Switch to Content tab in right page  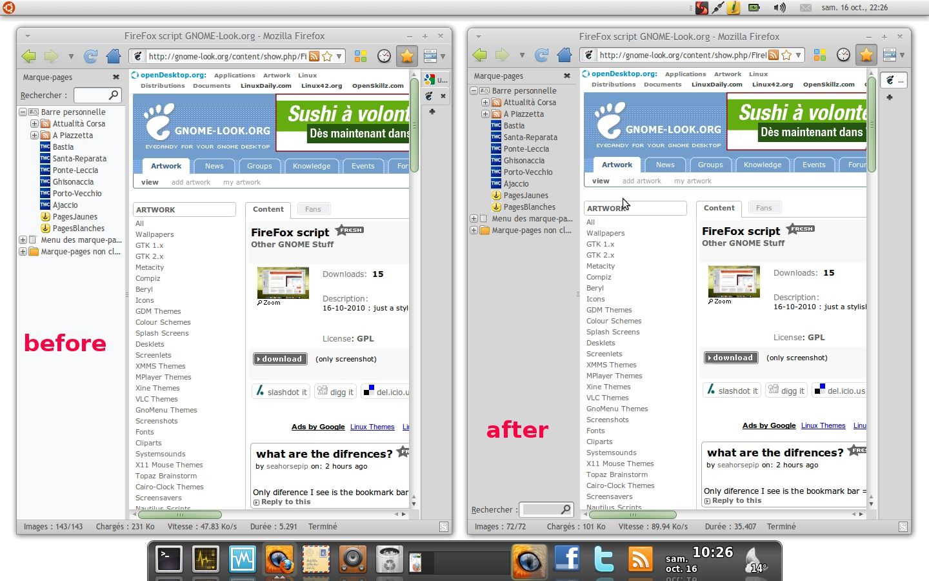click(x=719, y=208)
